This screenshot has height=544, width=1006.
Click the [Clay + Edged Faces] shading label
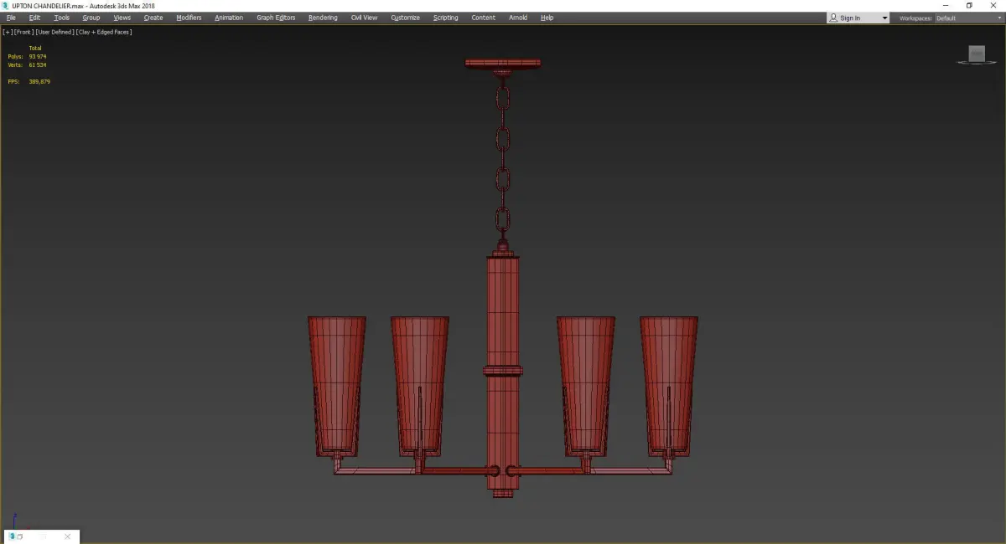104,32
